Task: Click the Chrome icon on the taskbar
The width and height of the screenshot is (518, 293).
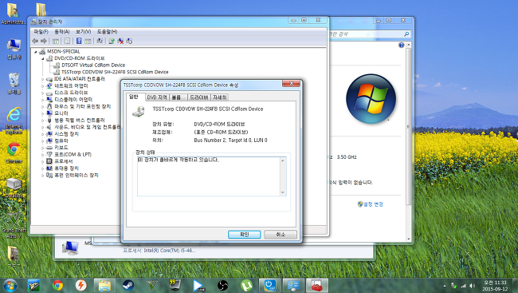Action: pos(57,285)
